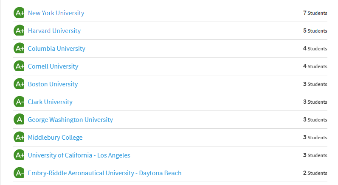Open the George Washington University link
The width and height of the screenshot is (338, 185).
[70, 120]
